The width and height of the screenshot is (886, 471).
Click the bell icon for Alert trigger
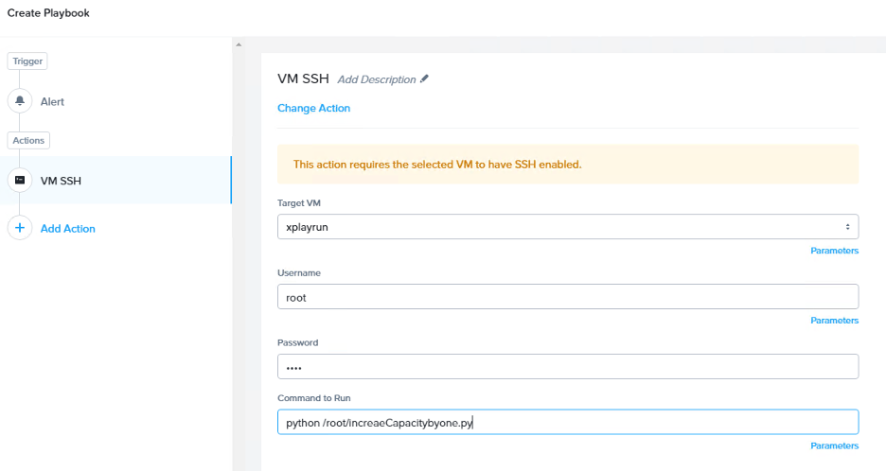click(x=20, y=101)
